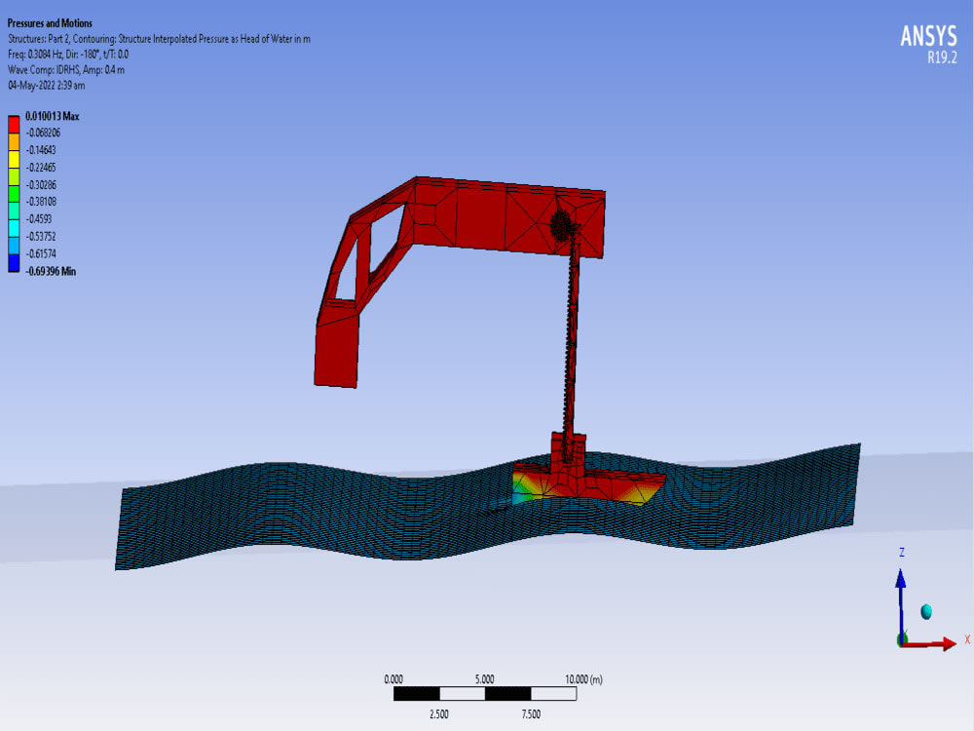Click the 04-May-2022 timestamp text
This screenshot has height=731, width=974.
[x=45, y=86]
